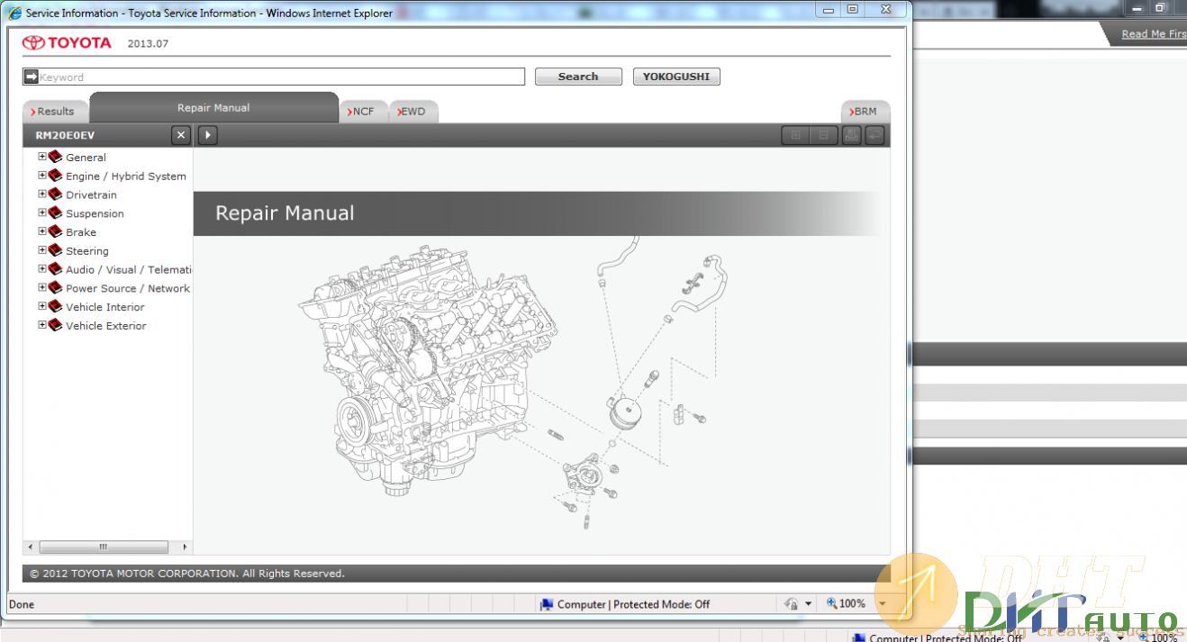Switch to the Results tab

(54, 112)
